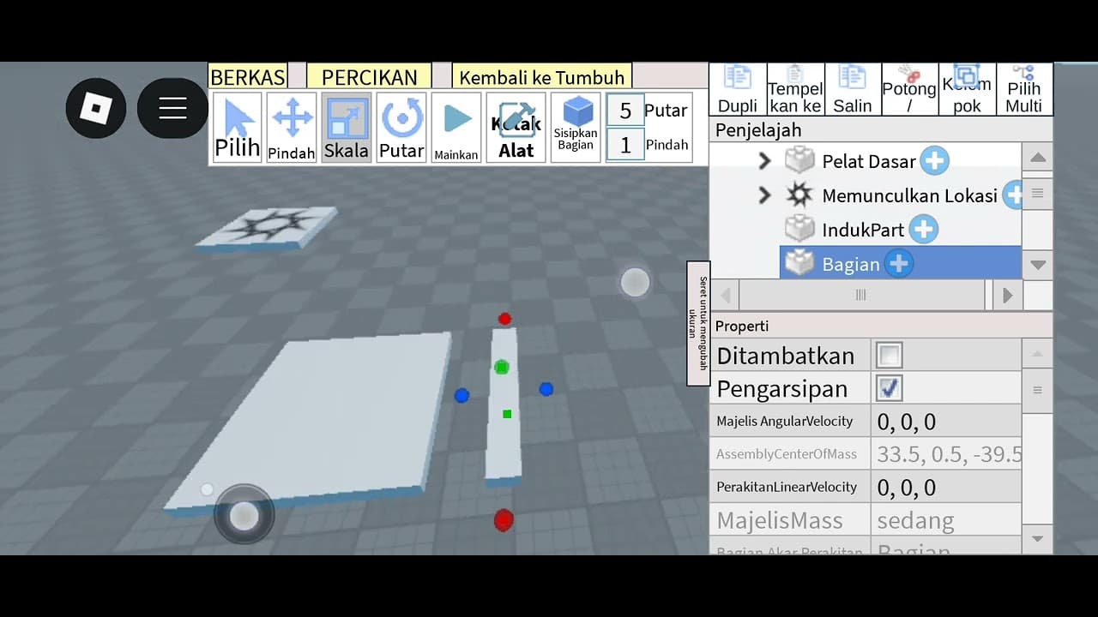1098x617 pixels.
Task: Click the plus icon beside Memunculkan Lokasi
Action: [x=1014, y=195]
